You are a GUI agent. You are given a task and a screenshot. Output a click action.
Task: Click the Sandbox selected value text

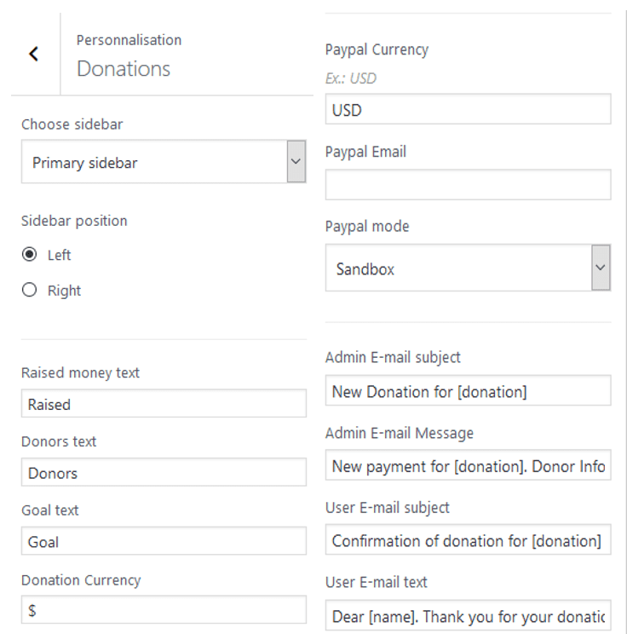click(x=365, y=269)
